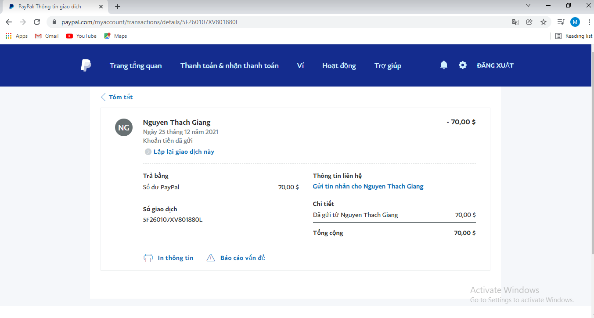Select Hoạt động in navigation bar
This screenshot has width=594, height=318.
tap(339, 66)
